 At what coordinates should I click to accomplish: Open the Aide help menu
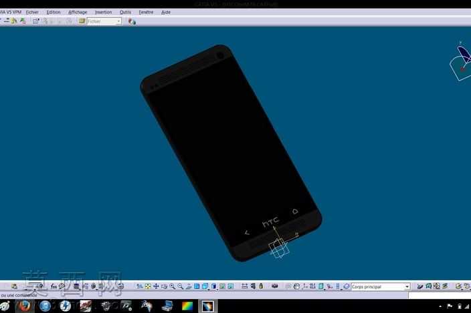pos(166,12)
